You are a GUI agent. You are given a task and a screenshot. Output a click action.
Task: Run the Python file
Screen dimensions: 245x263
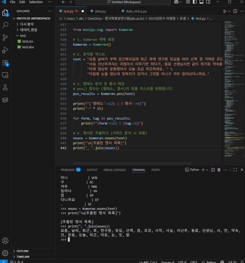tap(225, 11)
